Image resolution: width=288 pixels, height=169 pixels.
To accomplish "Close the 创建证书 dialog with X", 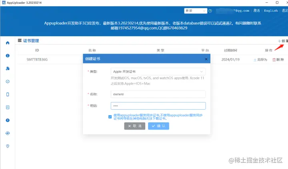I will [206, 59].
